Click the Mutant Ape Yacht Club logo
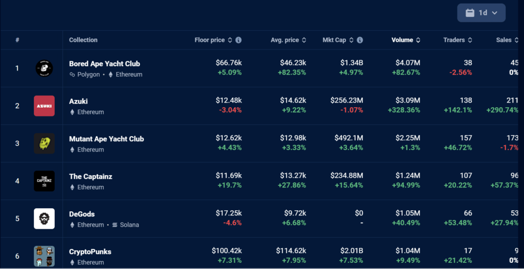Screen dimensions: 524x269 click(44, 143)
